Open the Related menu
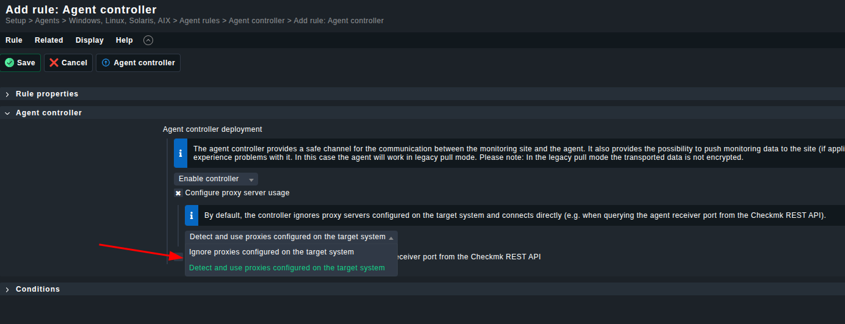The image size is (845, 324). pos(49,40)
